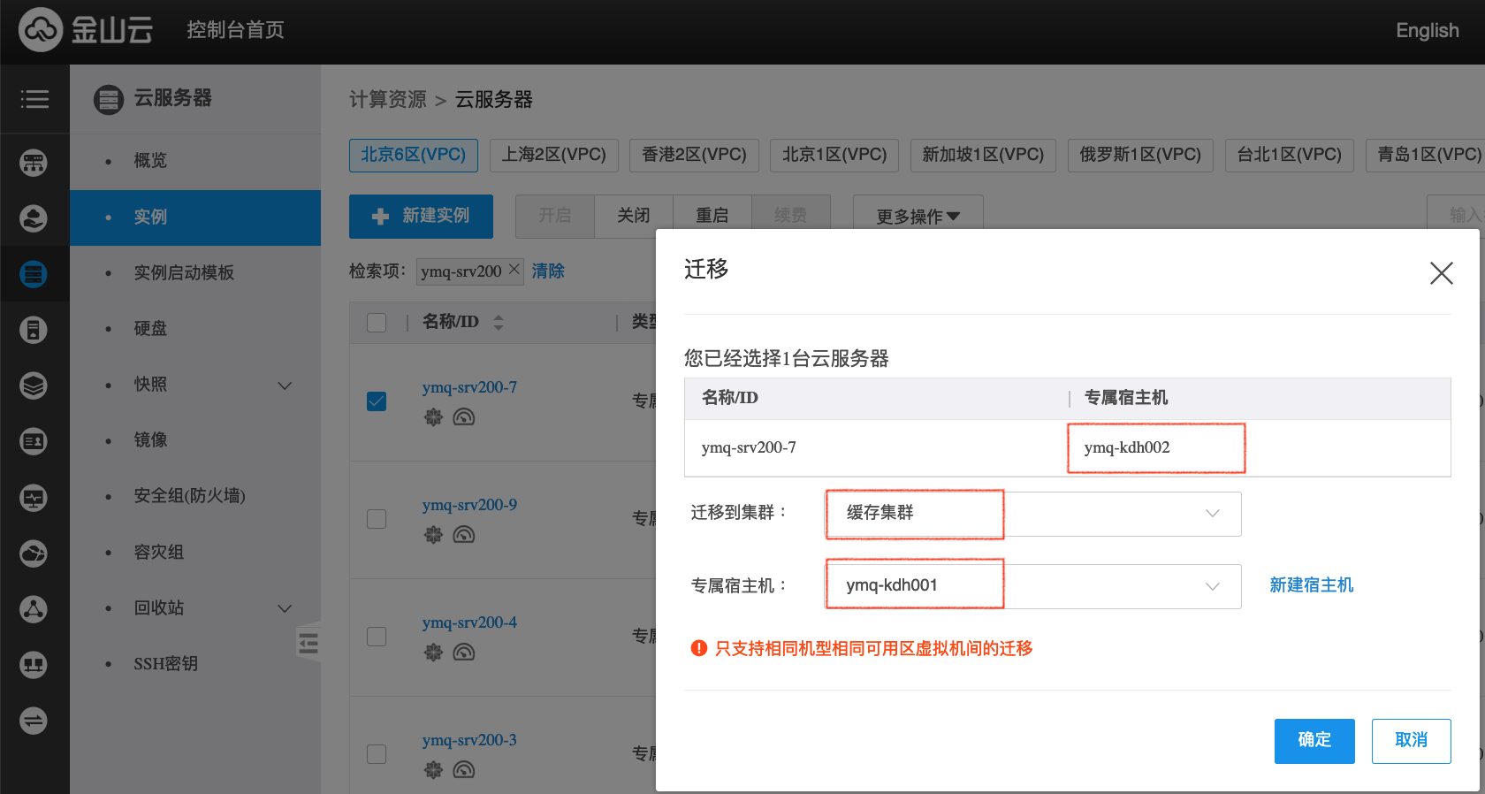Click the transfer arrows icon in left rail
The width and height of the screenshot is (1485, 794).
click(34, 721)
